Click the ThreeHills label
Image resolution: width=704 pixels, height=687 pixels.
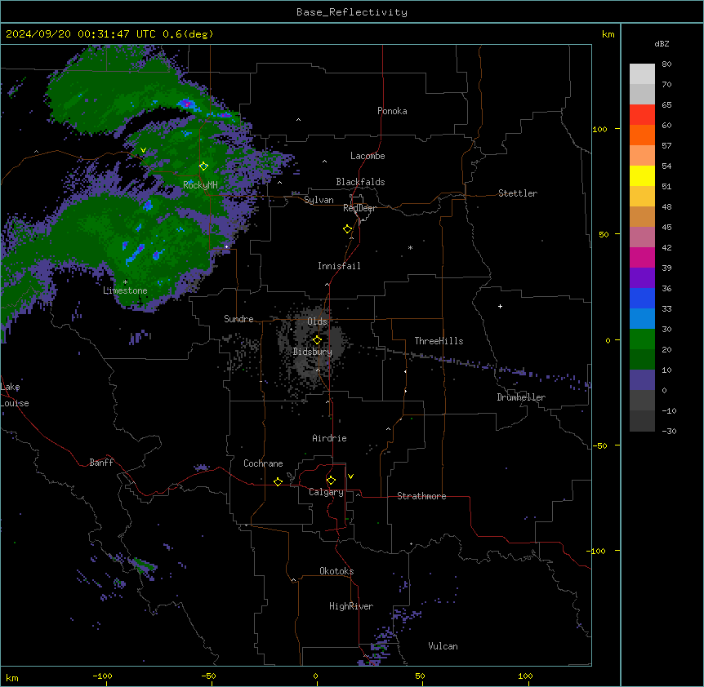(439, 341)
